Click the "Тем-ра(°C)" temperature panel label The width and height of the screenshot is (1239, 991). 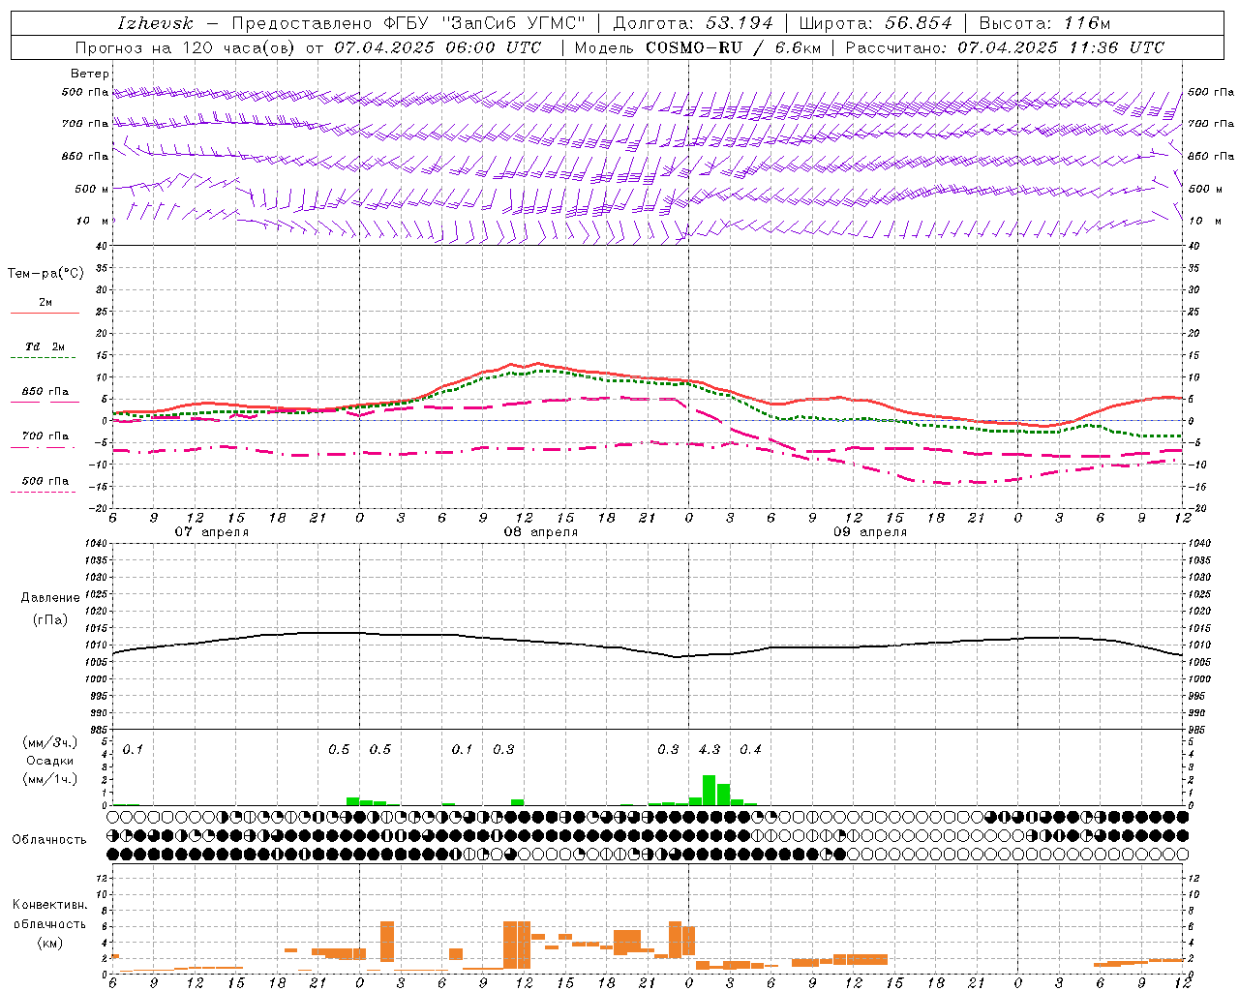coord(45,274)
